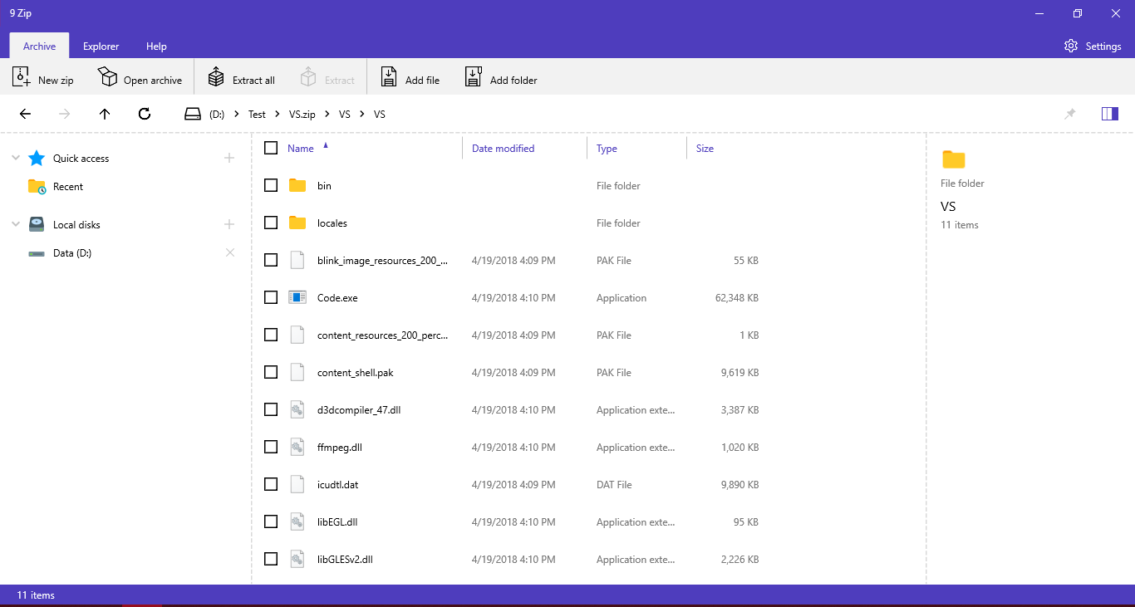1135x607 pixels.
Task: Click the Extract all icon
Action: (x=216, y=76)
